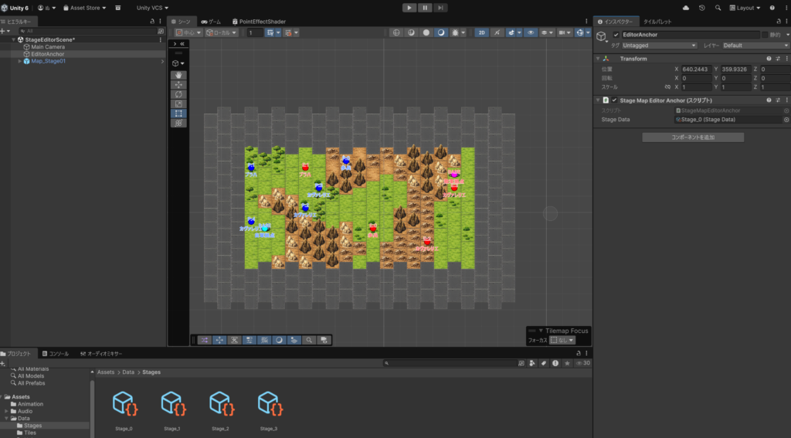Select the Hand (view) tool

(x=178, y=75)
